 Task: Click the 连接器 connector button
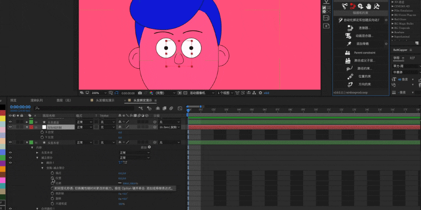[360, 28]
